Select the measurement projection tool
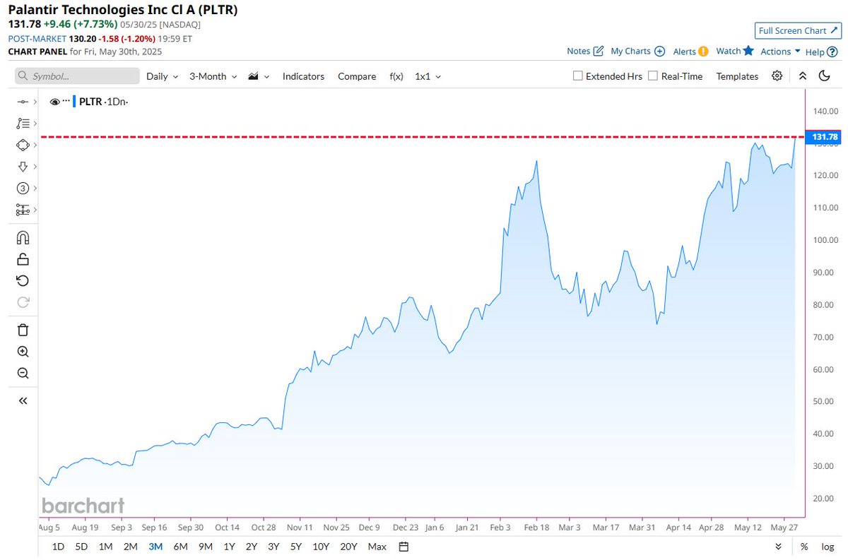The height and width of the screenshot is (560, 848). click(x=22, y=210)
